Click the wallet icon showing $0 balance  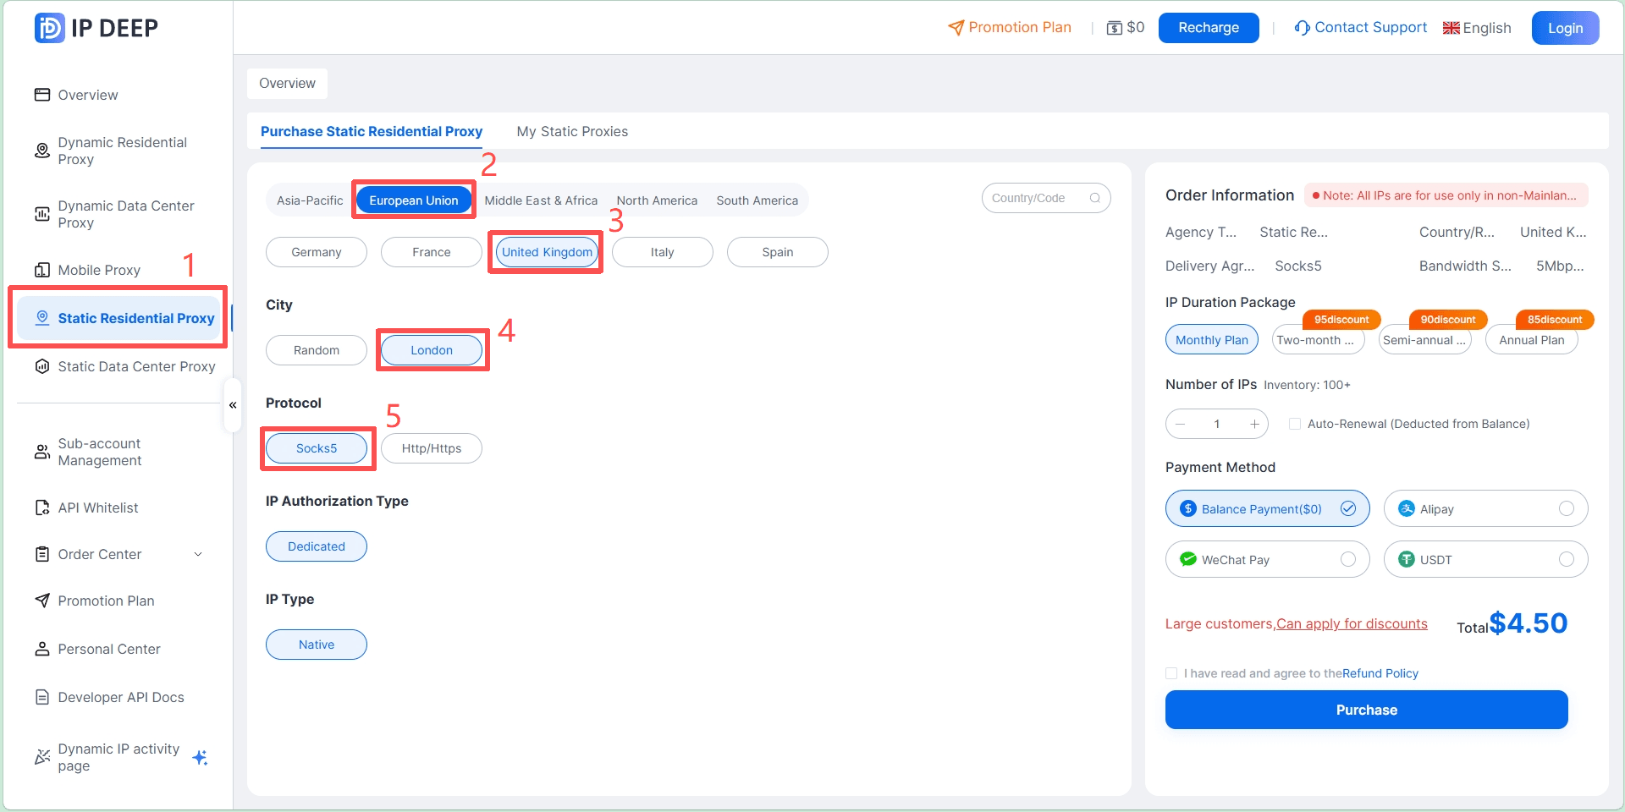[1113, 27]
